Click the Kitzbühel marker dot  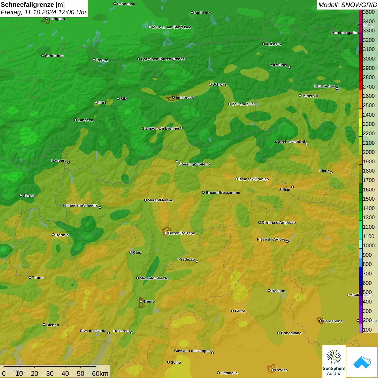coord(289,67)
